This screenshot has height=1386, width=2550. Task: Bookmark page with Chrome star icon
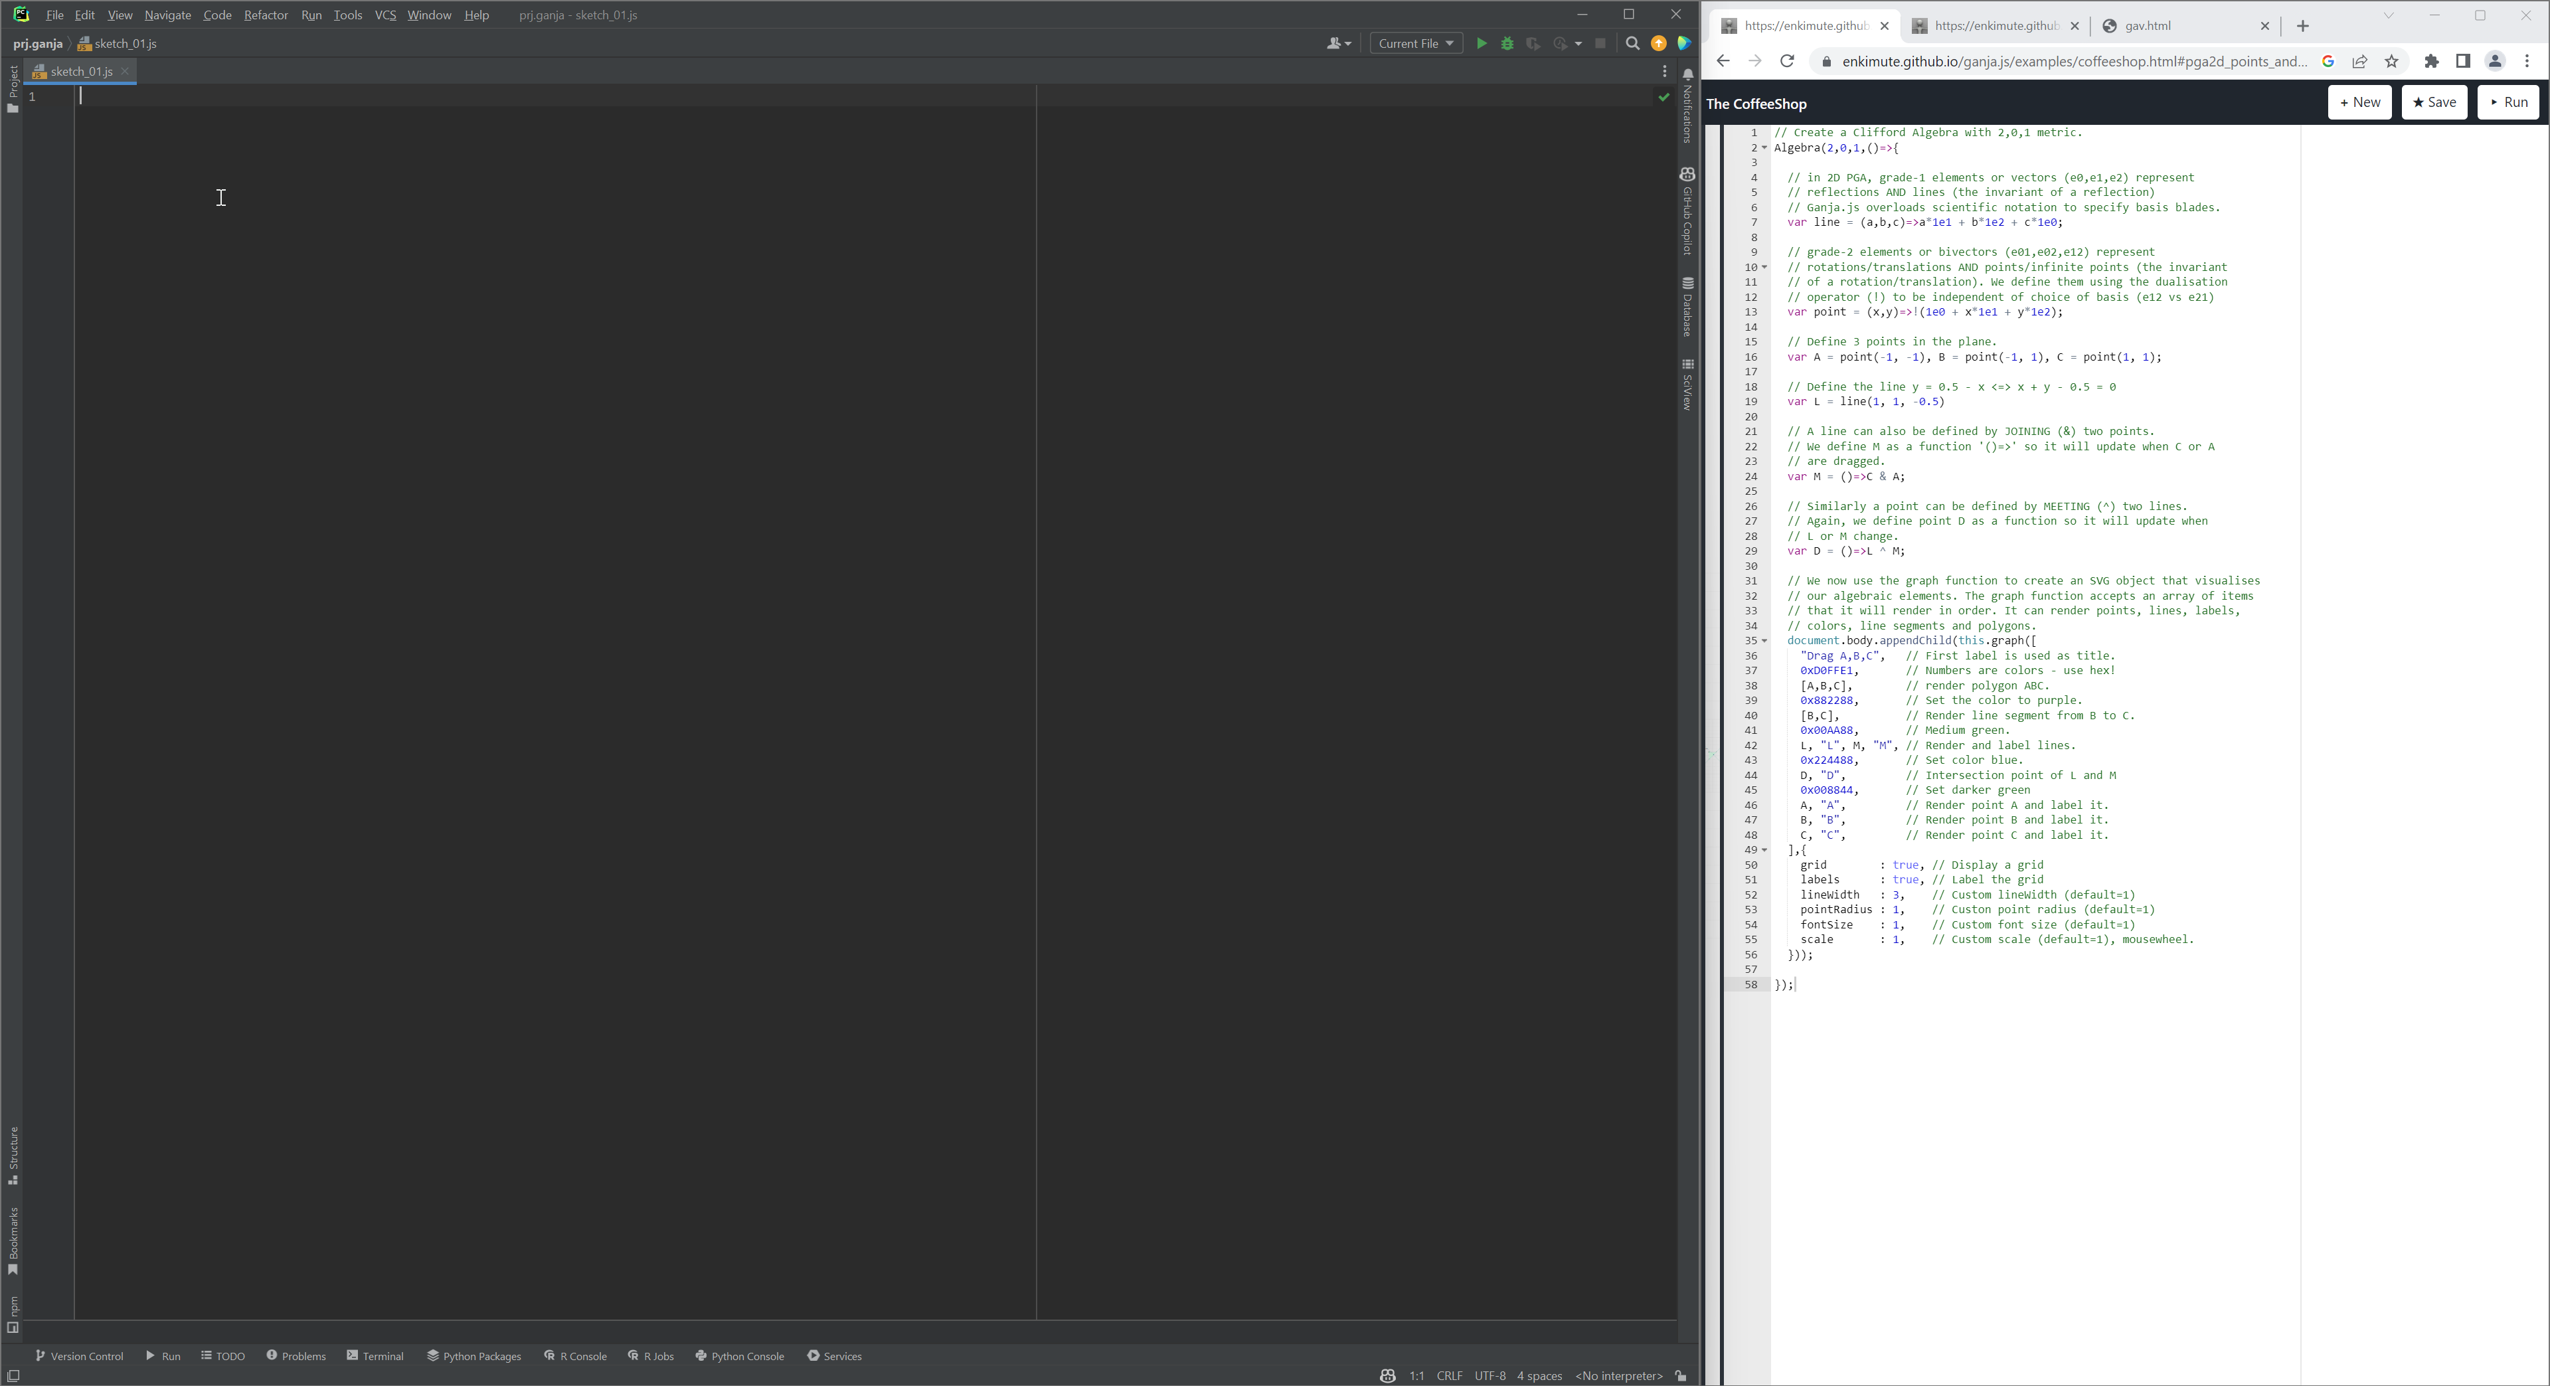pyautogui.click(x=2391, y=61)
